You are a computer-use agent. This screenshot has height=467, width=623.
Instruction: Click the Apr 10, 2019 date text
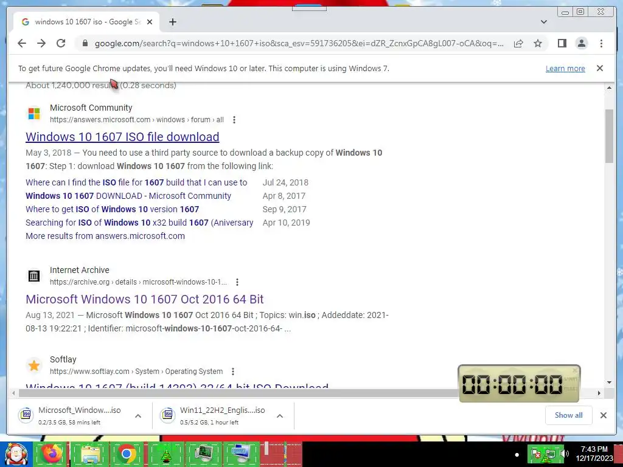286,223
